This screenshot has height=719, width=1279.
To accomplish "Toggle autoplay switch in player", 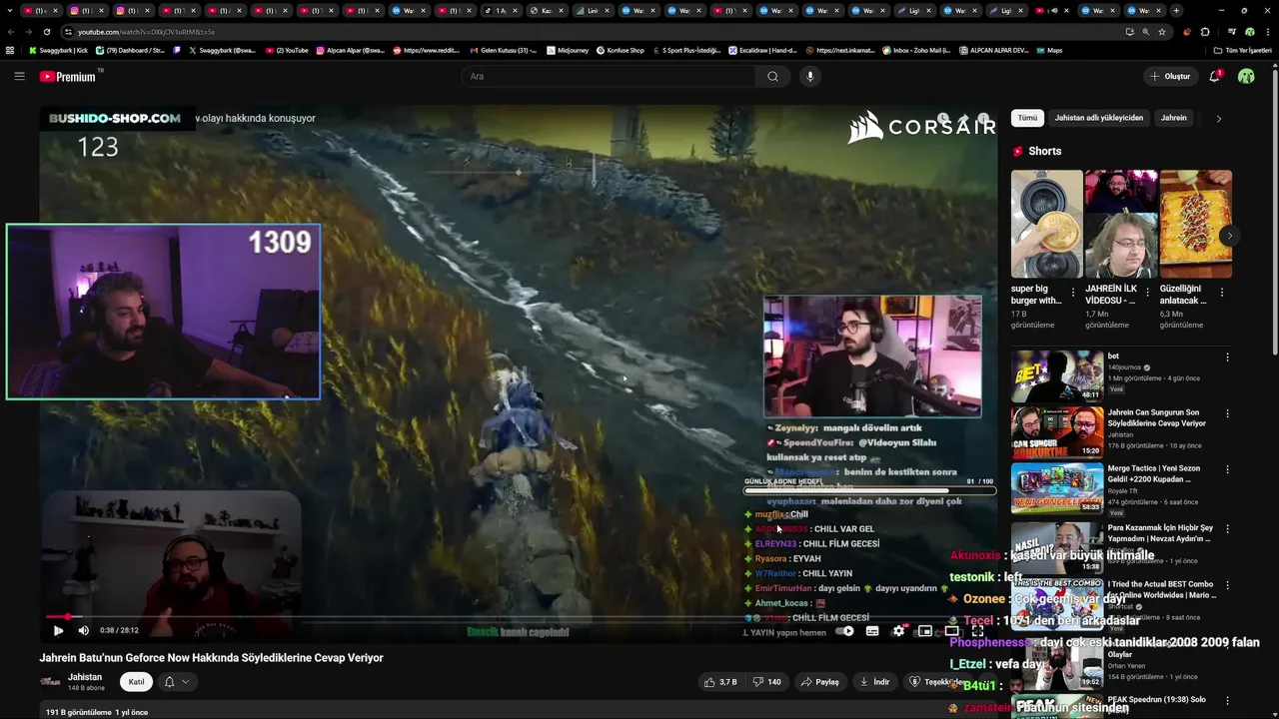I will point(845,630).
